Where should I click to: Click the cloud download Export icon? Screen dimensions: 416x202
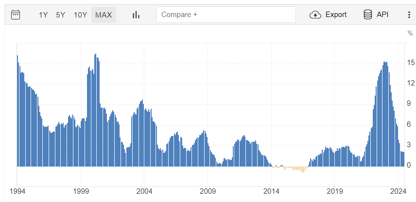[x=315, y=15]
